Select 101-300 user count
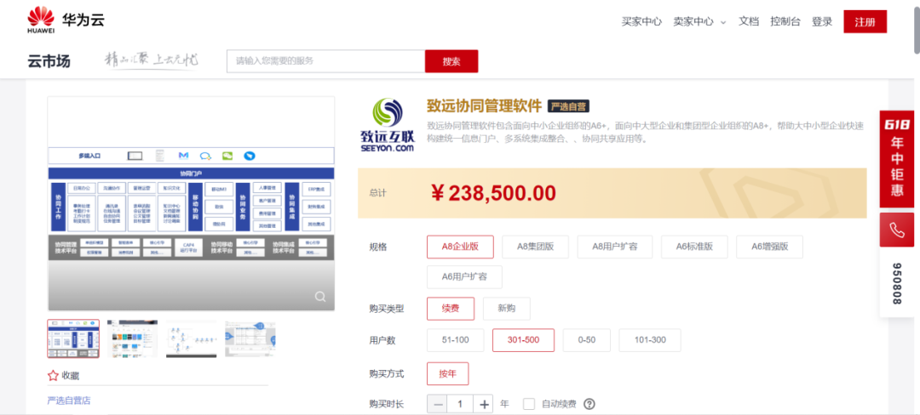The height and width of the screenshot is (415, 920). click(x=650, y=340)
